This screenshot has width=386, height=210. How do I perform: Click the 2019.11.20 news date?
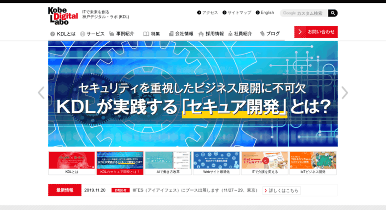coord(95,190)
